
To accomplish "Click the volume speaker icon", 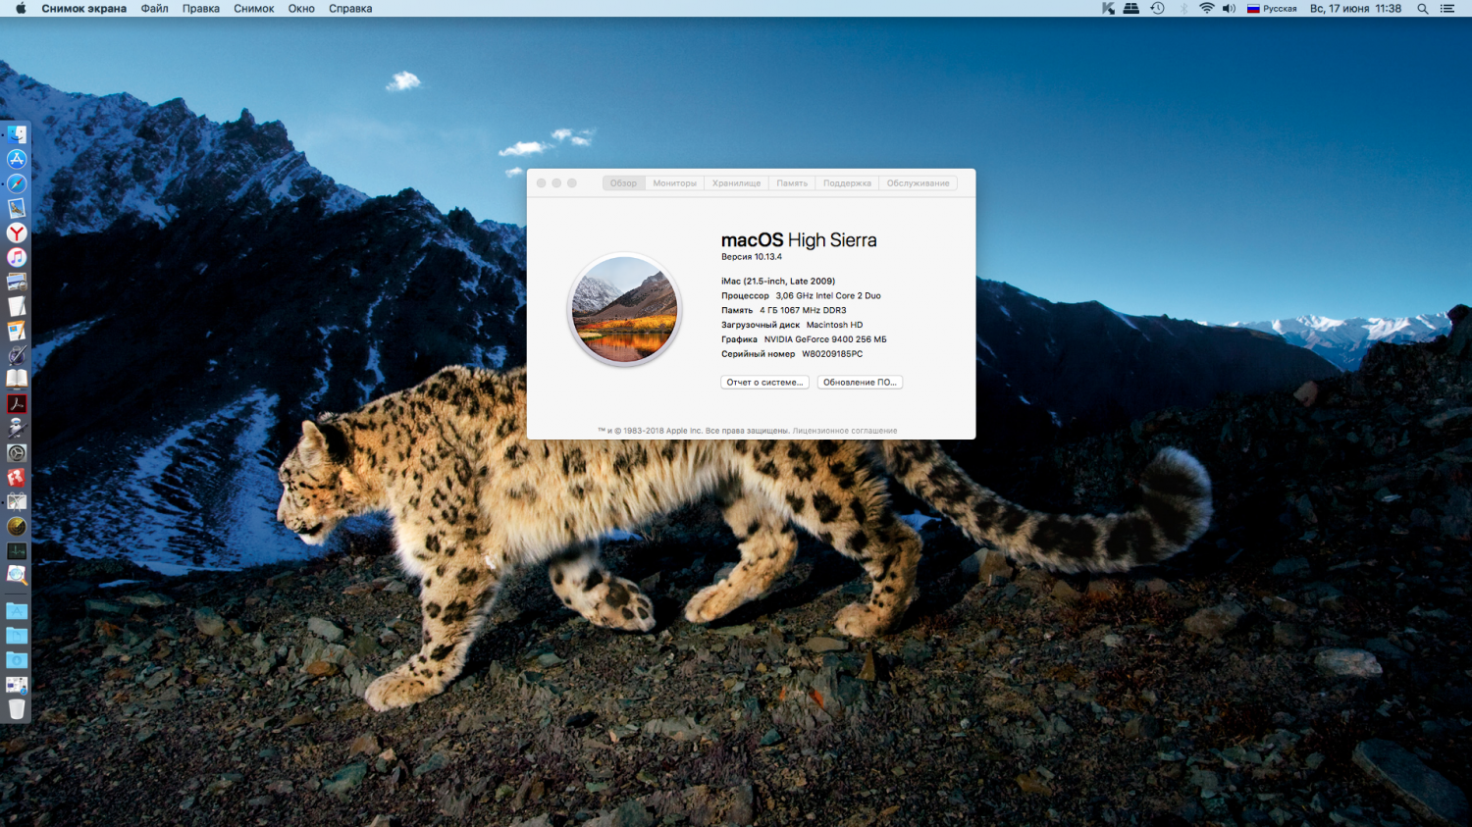I will click(1229, 9).
